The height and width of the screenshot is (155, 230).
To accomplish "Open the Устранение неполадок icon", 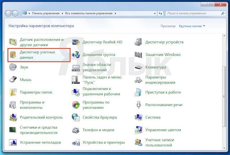I will click(13, 142).
